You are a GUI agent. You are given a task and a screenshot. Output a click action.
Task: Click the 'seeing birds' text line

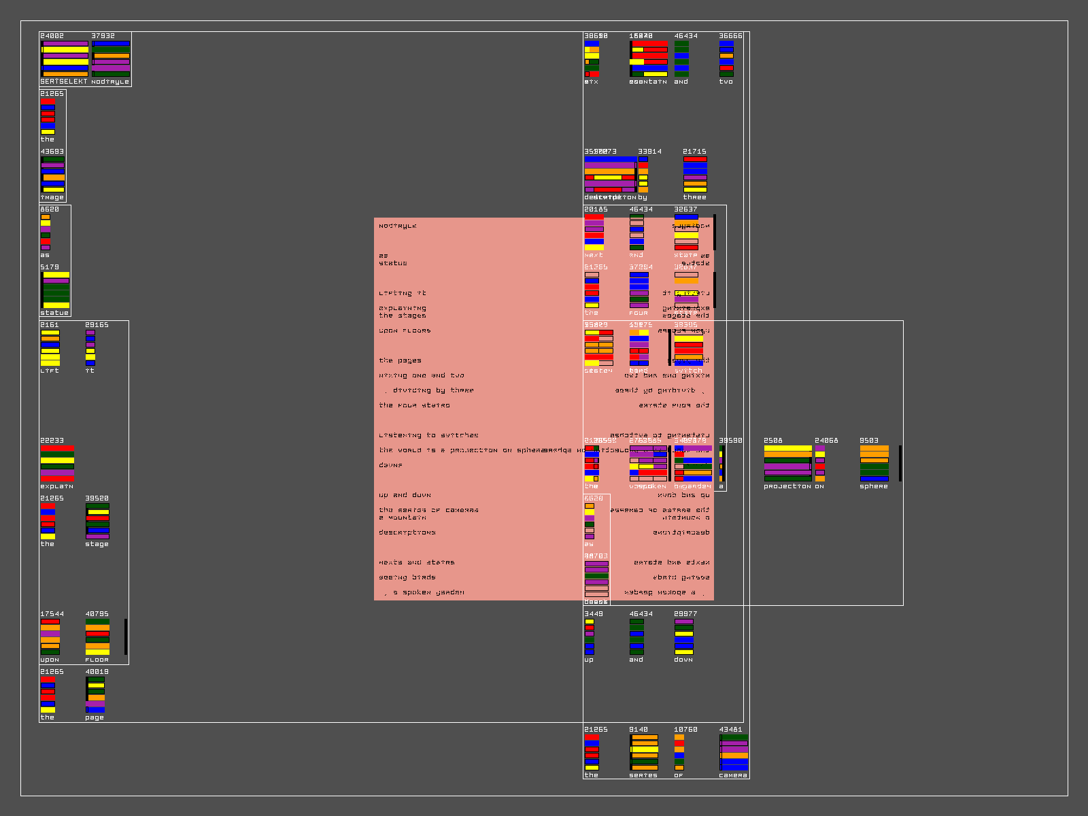click(x=407, y=577)
